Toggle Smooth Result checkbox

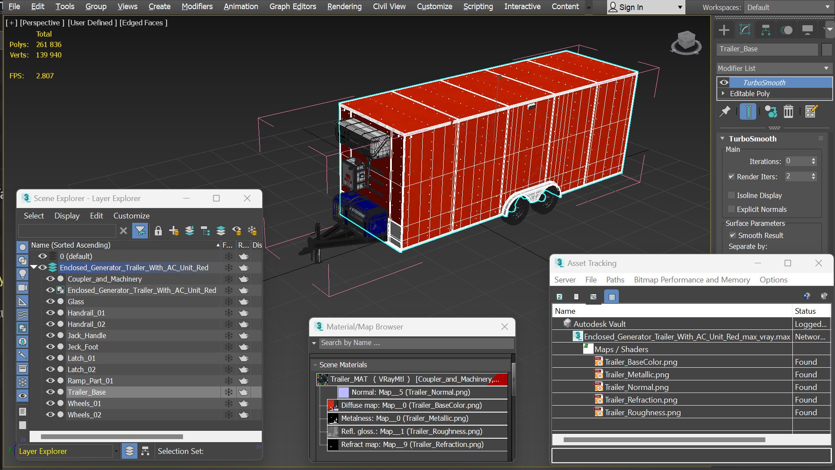click(x=733, y=235)
